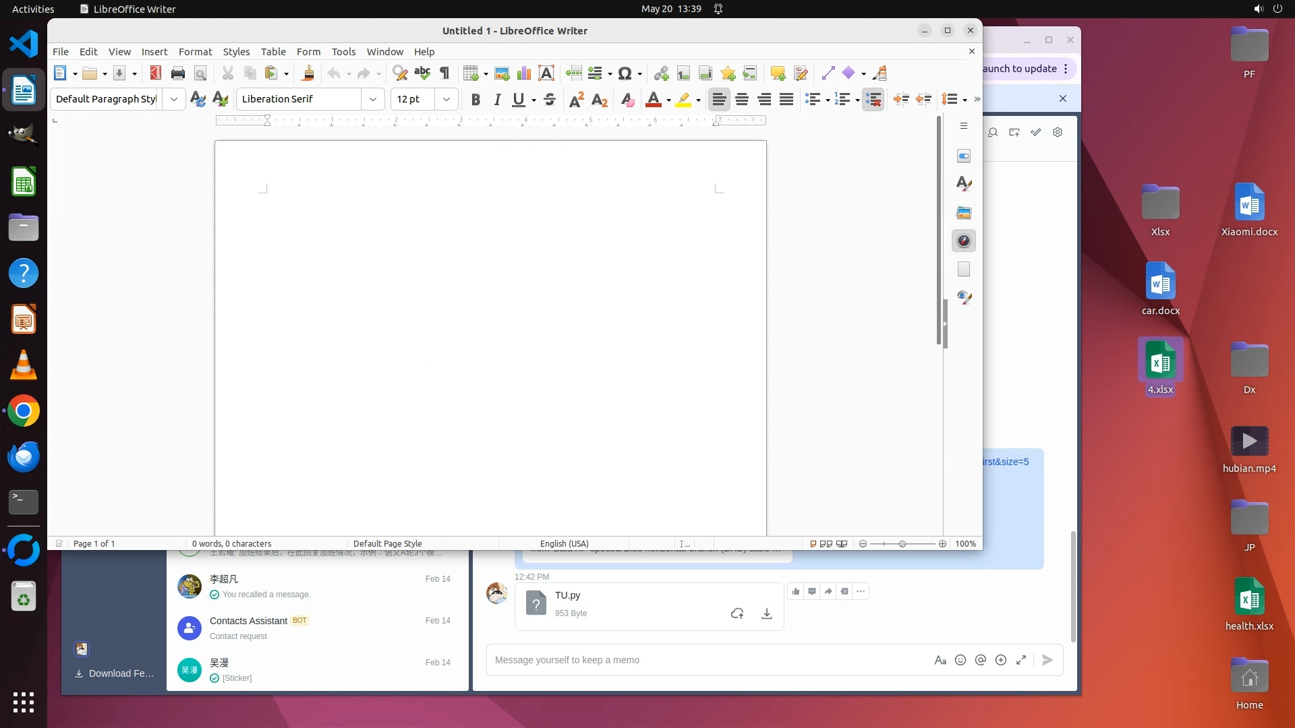Click the Clone Formatting paintbrush icon

point(308,73)
